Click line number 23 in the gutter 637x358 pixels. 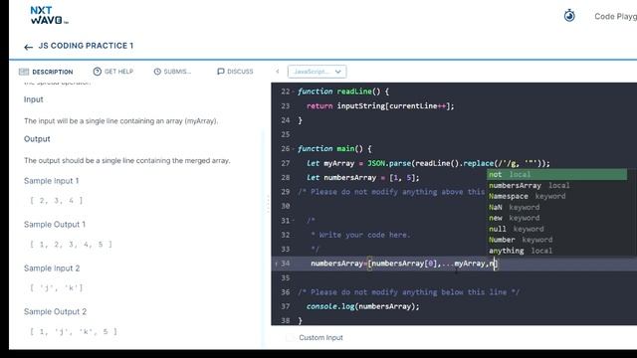[x=286, y=106]
